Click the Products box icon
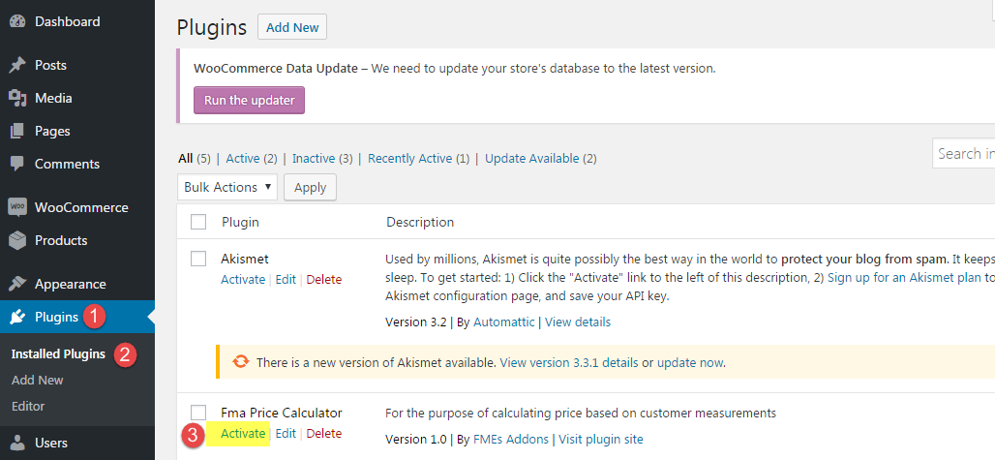This screenshot has width=995, height=460. [17, 240]
